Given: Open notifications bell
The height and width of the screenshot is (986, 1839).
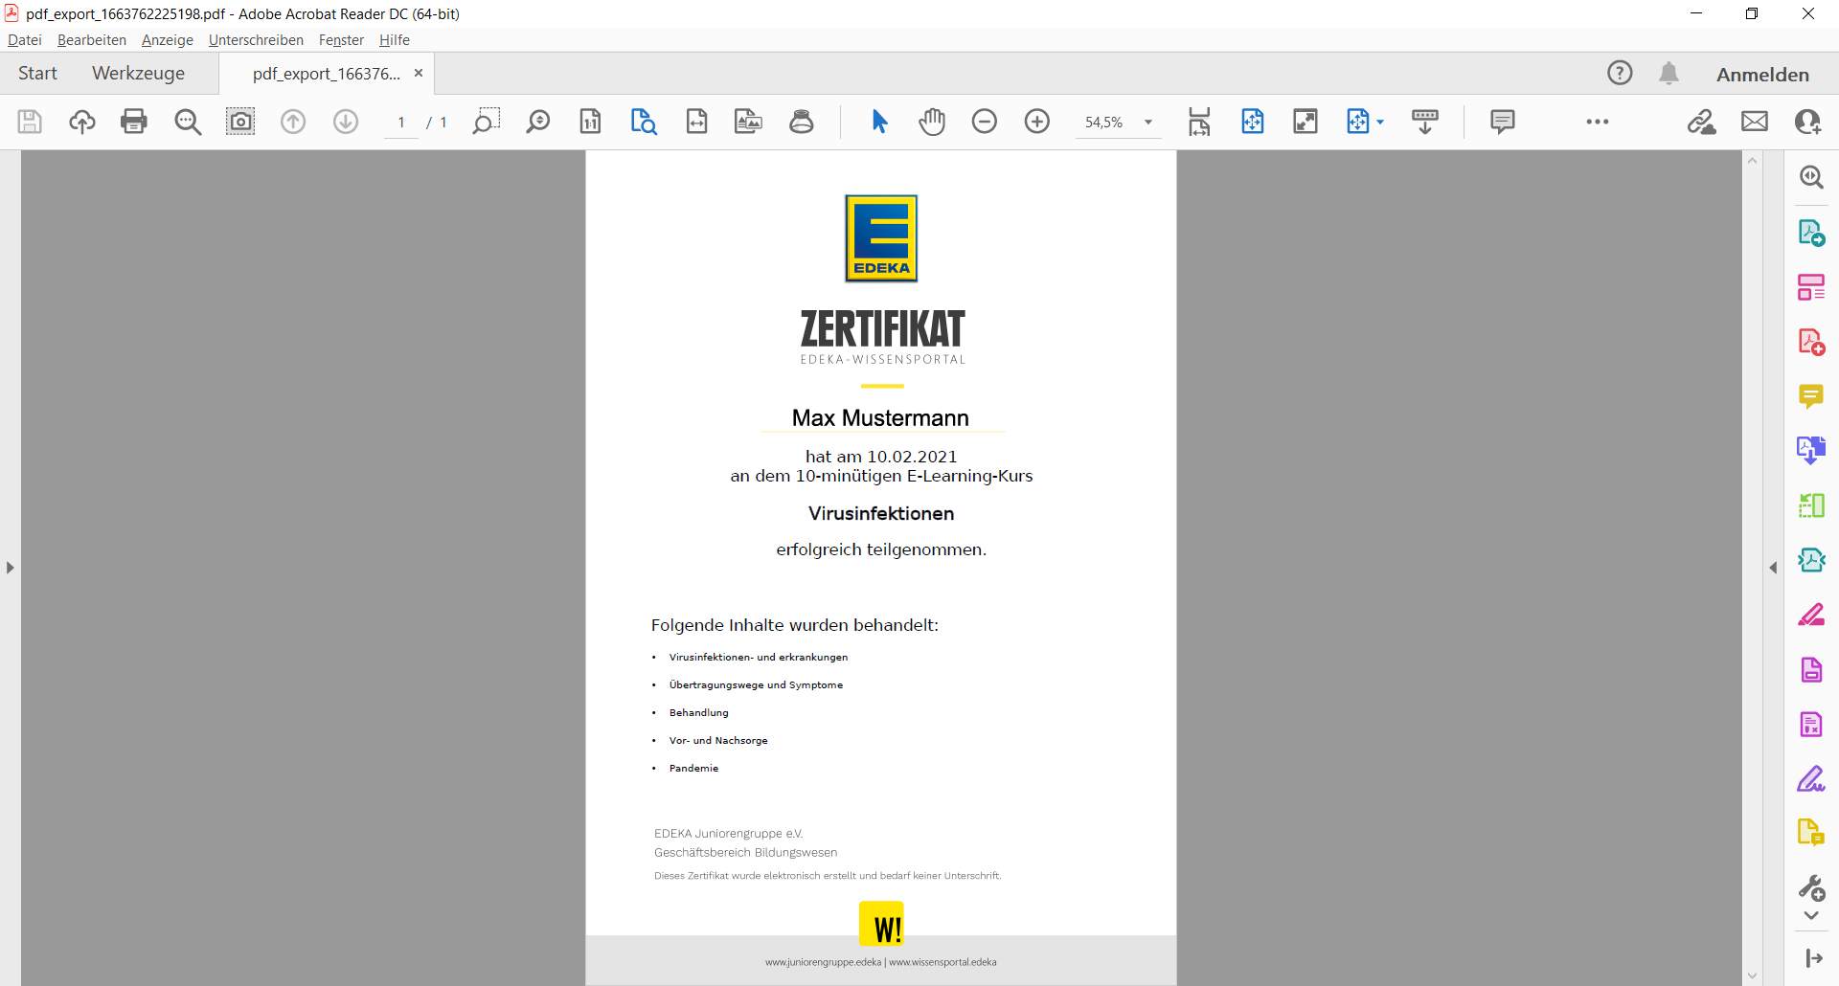Looking at the screenshot, I should coord(1669,73).
